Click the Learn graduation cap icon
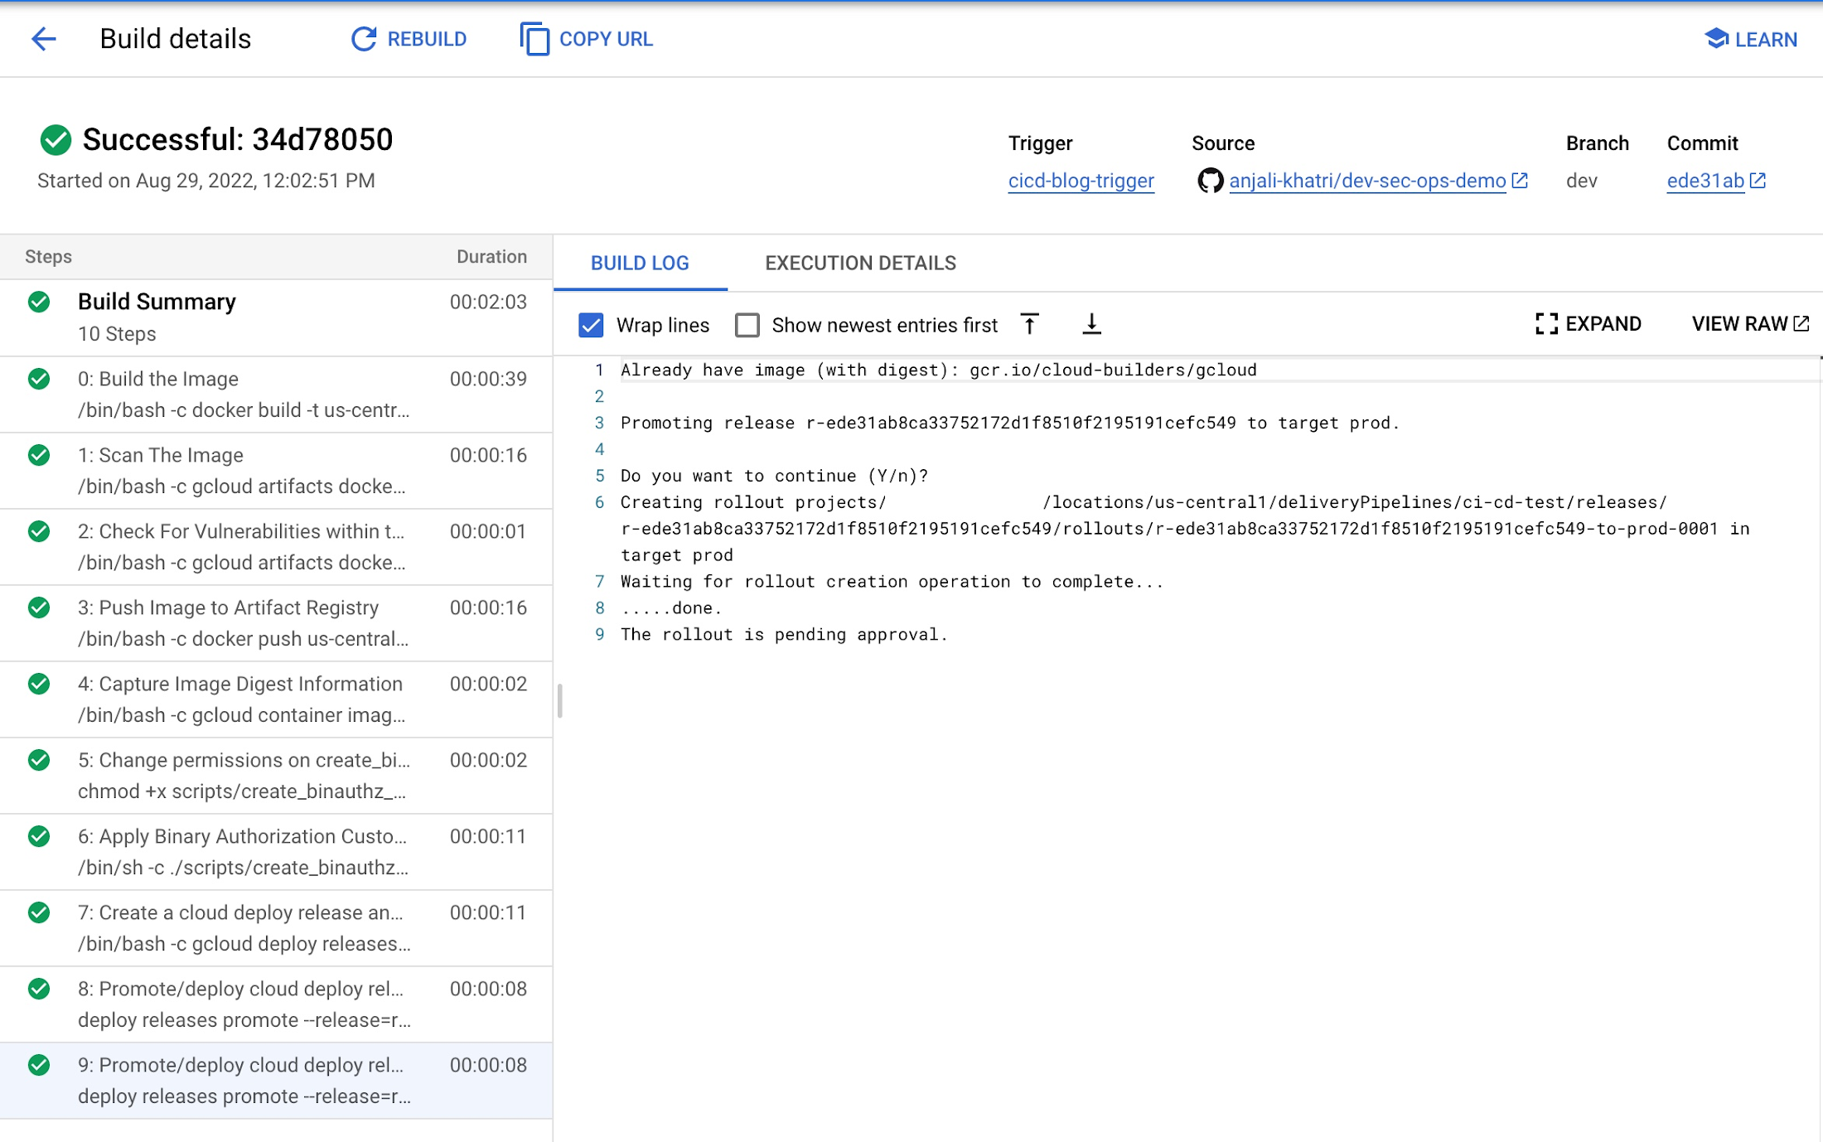The width and height of the screenshot is (1823, 1142). (1716, 39)
